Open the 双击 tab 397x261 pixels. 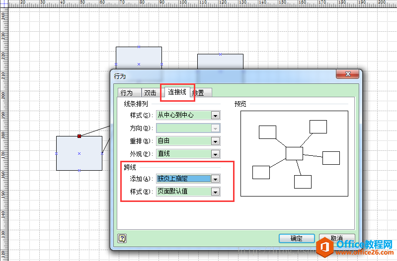(151, 93)
